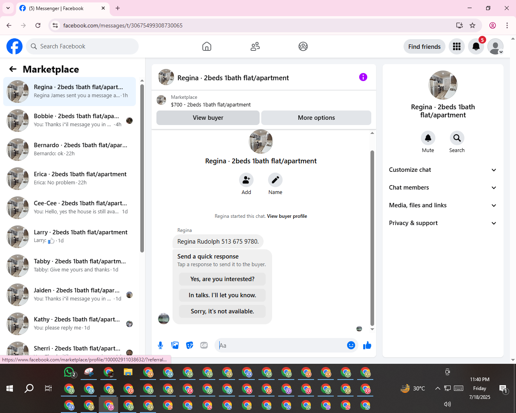Screen dimensions: 516x413
Task: Open the Groups icon in top navigation
Action: tap(303, 46)
